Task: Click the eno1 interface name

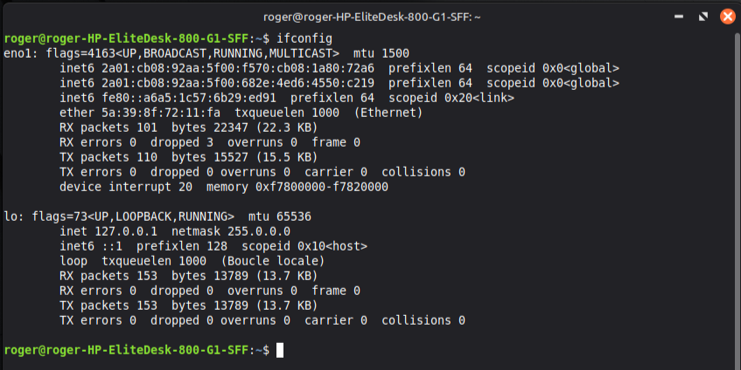Action: [x=17, y=53]
